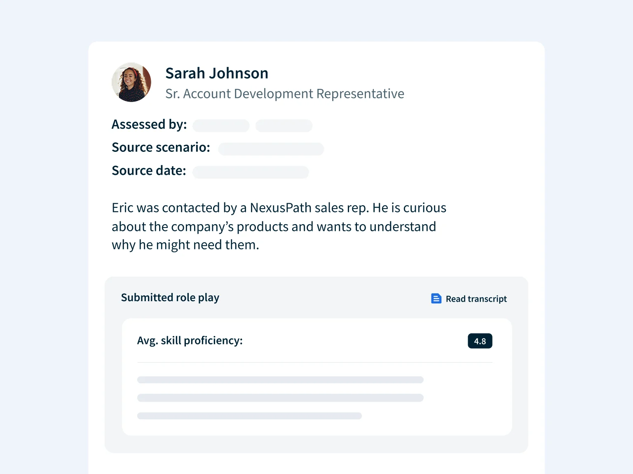
Task: Click the second placeholder line under proficiency
Action: 280,398
